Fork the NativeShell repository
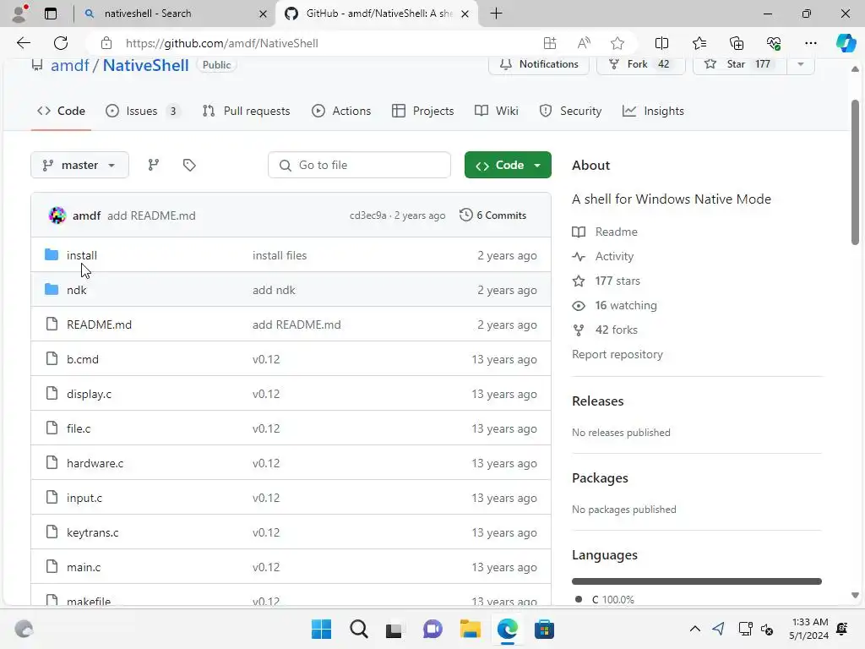This screenshot has height=649, width=865. (640, 64)
